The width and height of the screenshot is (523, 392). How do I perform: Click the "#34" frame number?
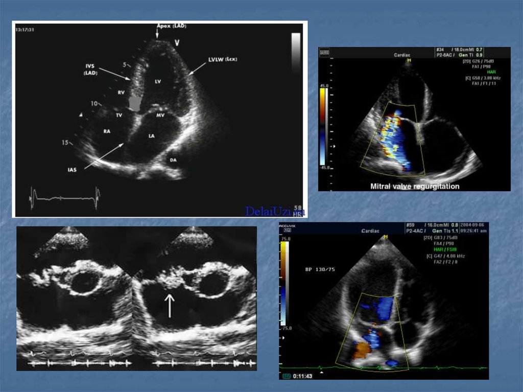coord(441,50)
